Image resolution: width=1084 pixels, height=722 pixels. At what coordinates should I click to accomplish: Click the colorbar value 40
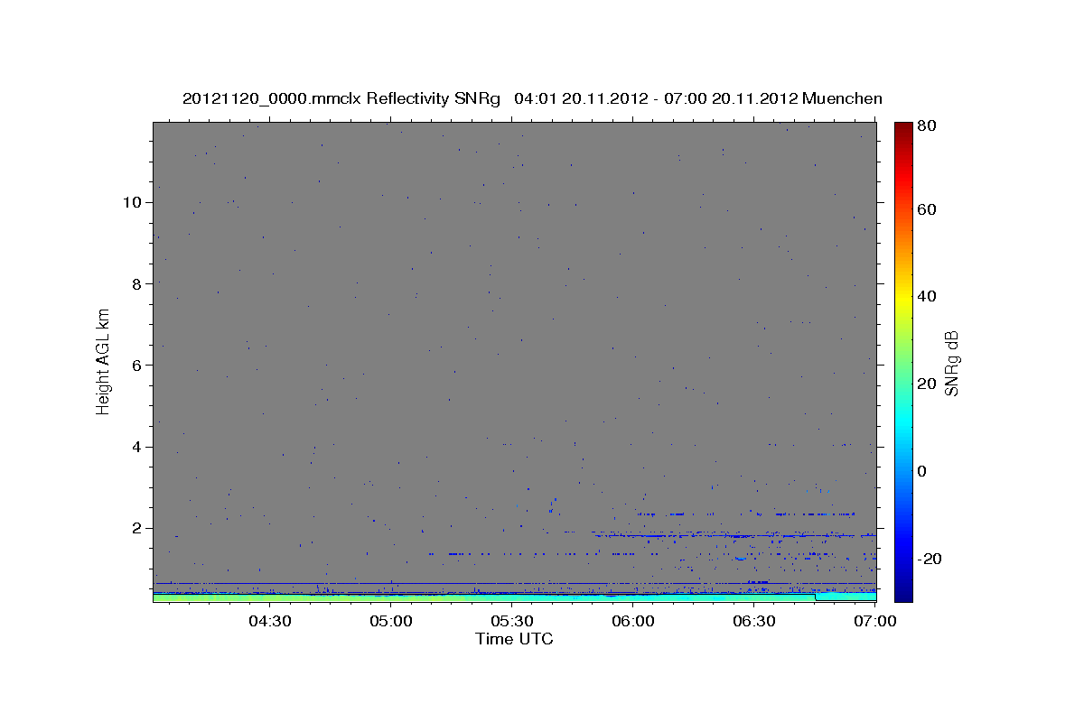click(926, 296)
